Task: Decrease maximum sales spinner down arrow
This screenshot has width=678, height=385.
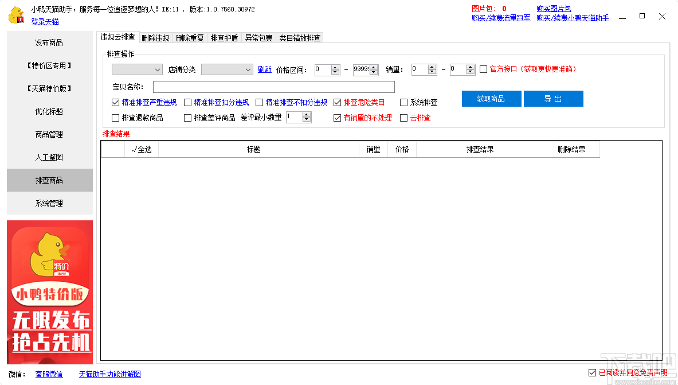Action: coord(471,72)
